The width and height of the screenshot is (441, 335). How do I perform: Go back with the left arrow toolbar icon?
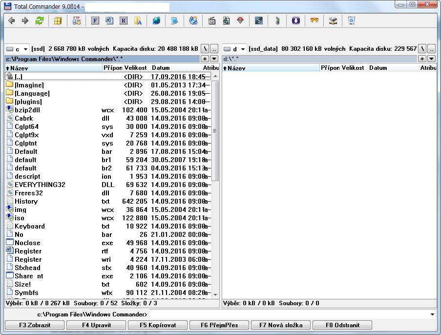(x=12, y=21)
